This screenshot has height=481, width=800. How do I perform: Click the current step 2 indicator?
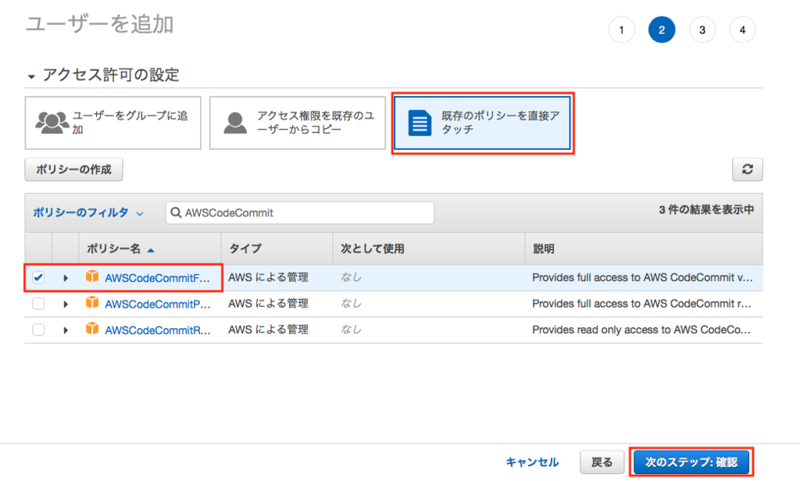[x=662, y=30]
